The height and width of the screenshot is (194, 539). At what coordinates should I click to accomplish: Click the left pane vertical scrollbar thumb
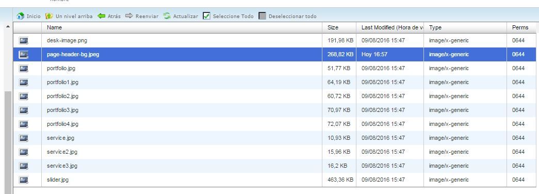point(8,142)
